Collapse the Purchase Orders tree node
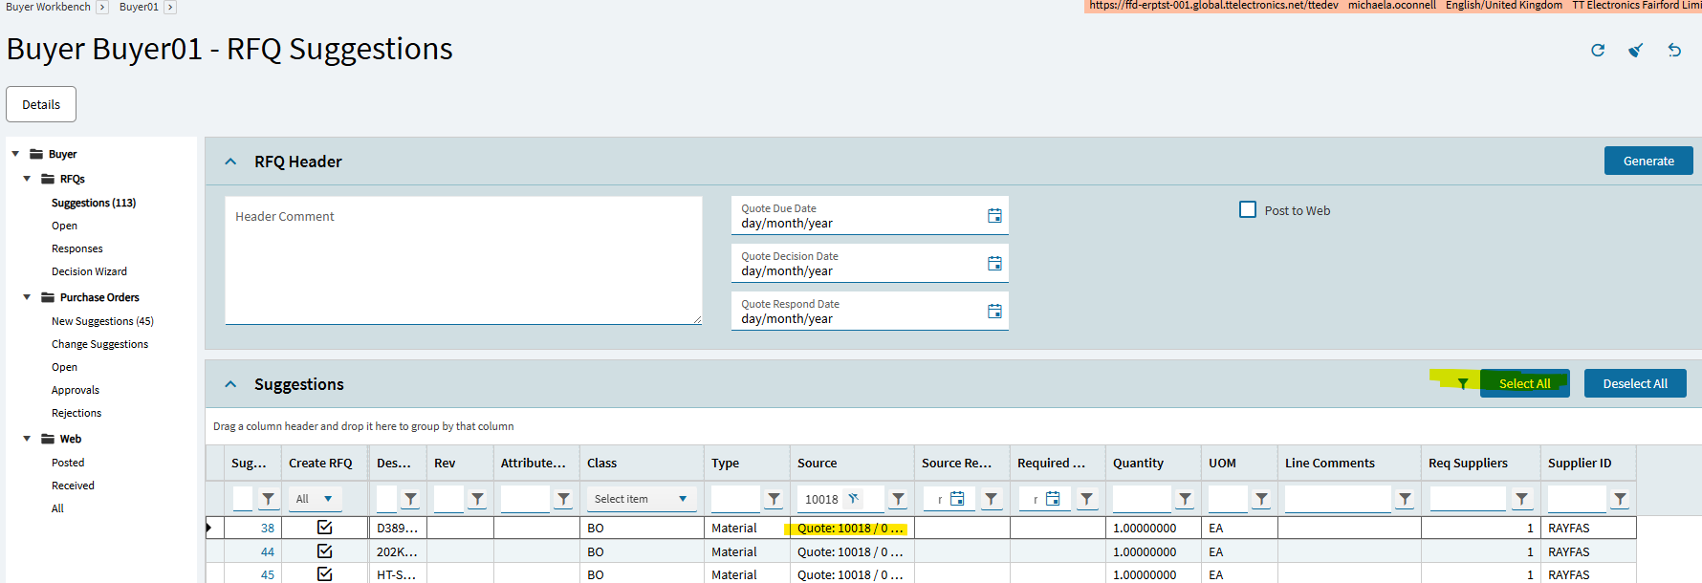This screenshot has height=583, width=1702. [27, 297]
